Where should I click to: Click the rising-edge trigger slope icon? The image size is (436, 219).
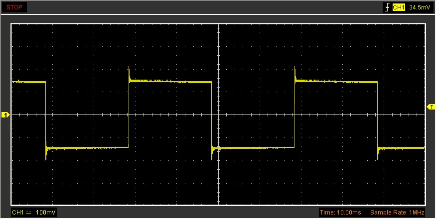386,7
